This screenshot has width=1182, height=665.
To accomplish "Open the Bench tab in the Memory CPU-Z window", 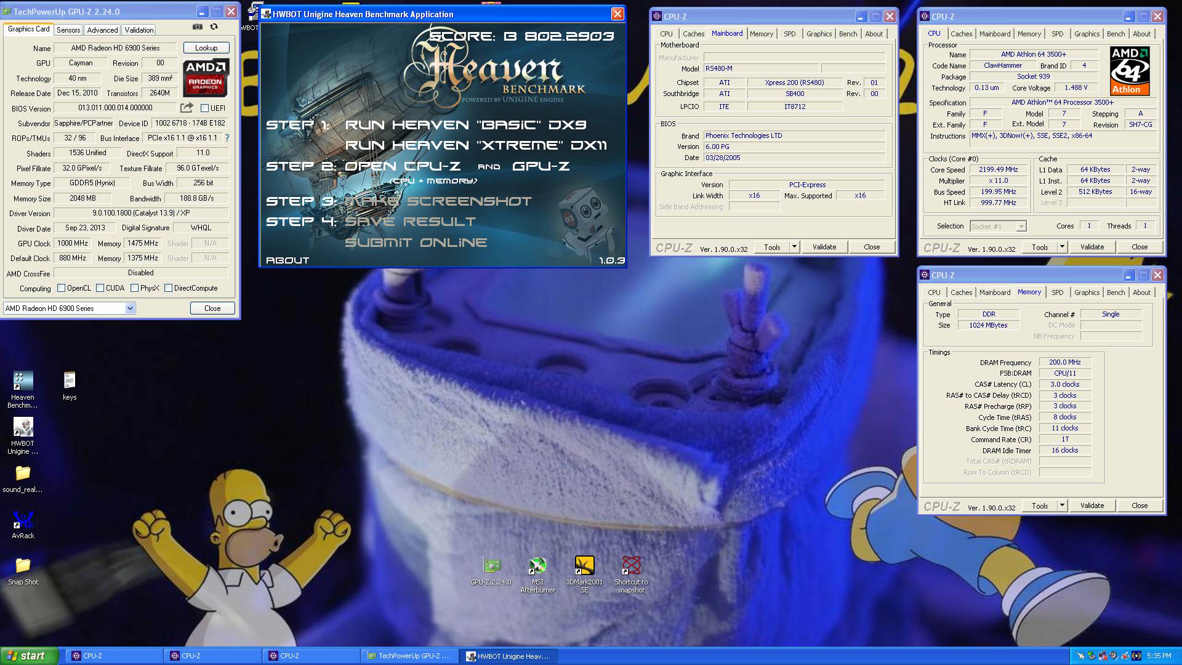I will 1116,292.
